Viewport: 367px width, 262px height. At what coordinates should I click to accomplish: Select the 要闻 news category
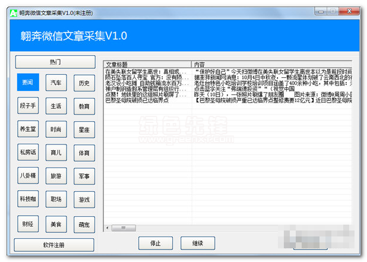[x=28, y=82]
